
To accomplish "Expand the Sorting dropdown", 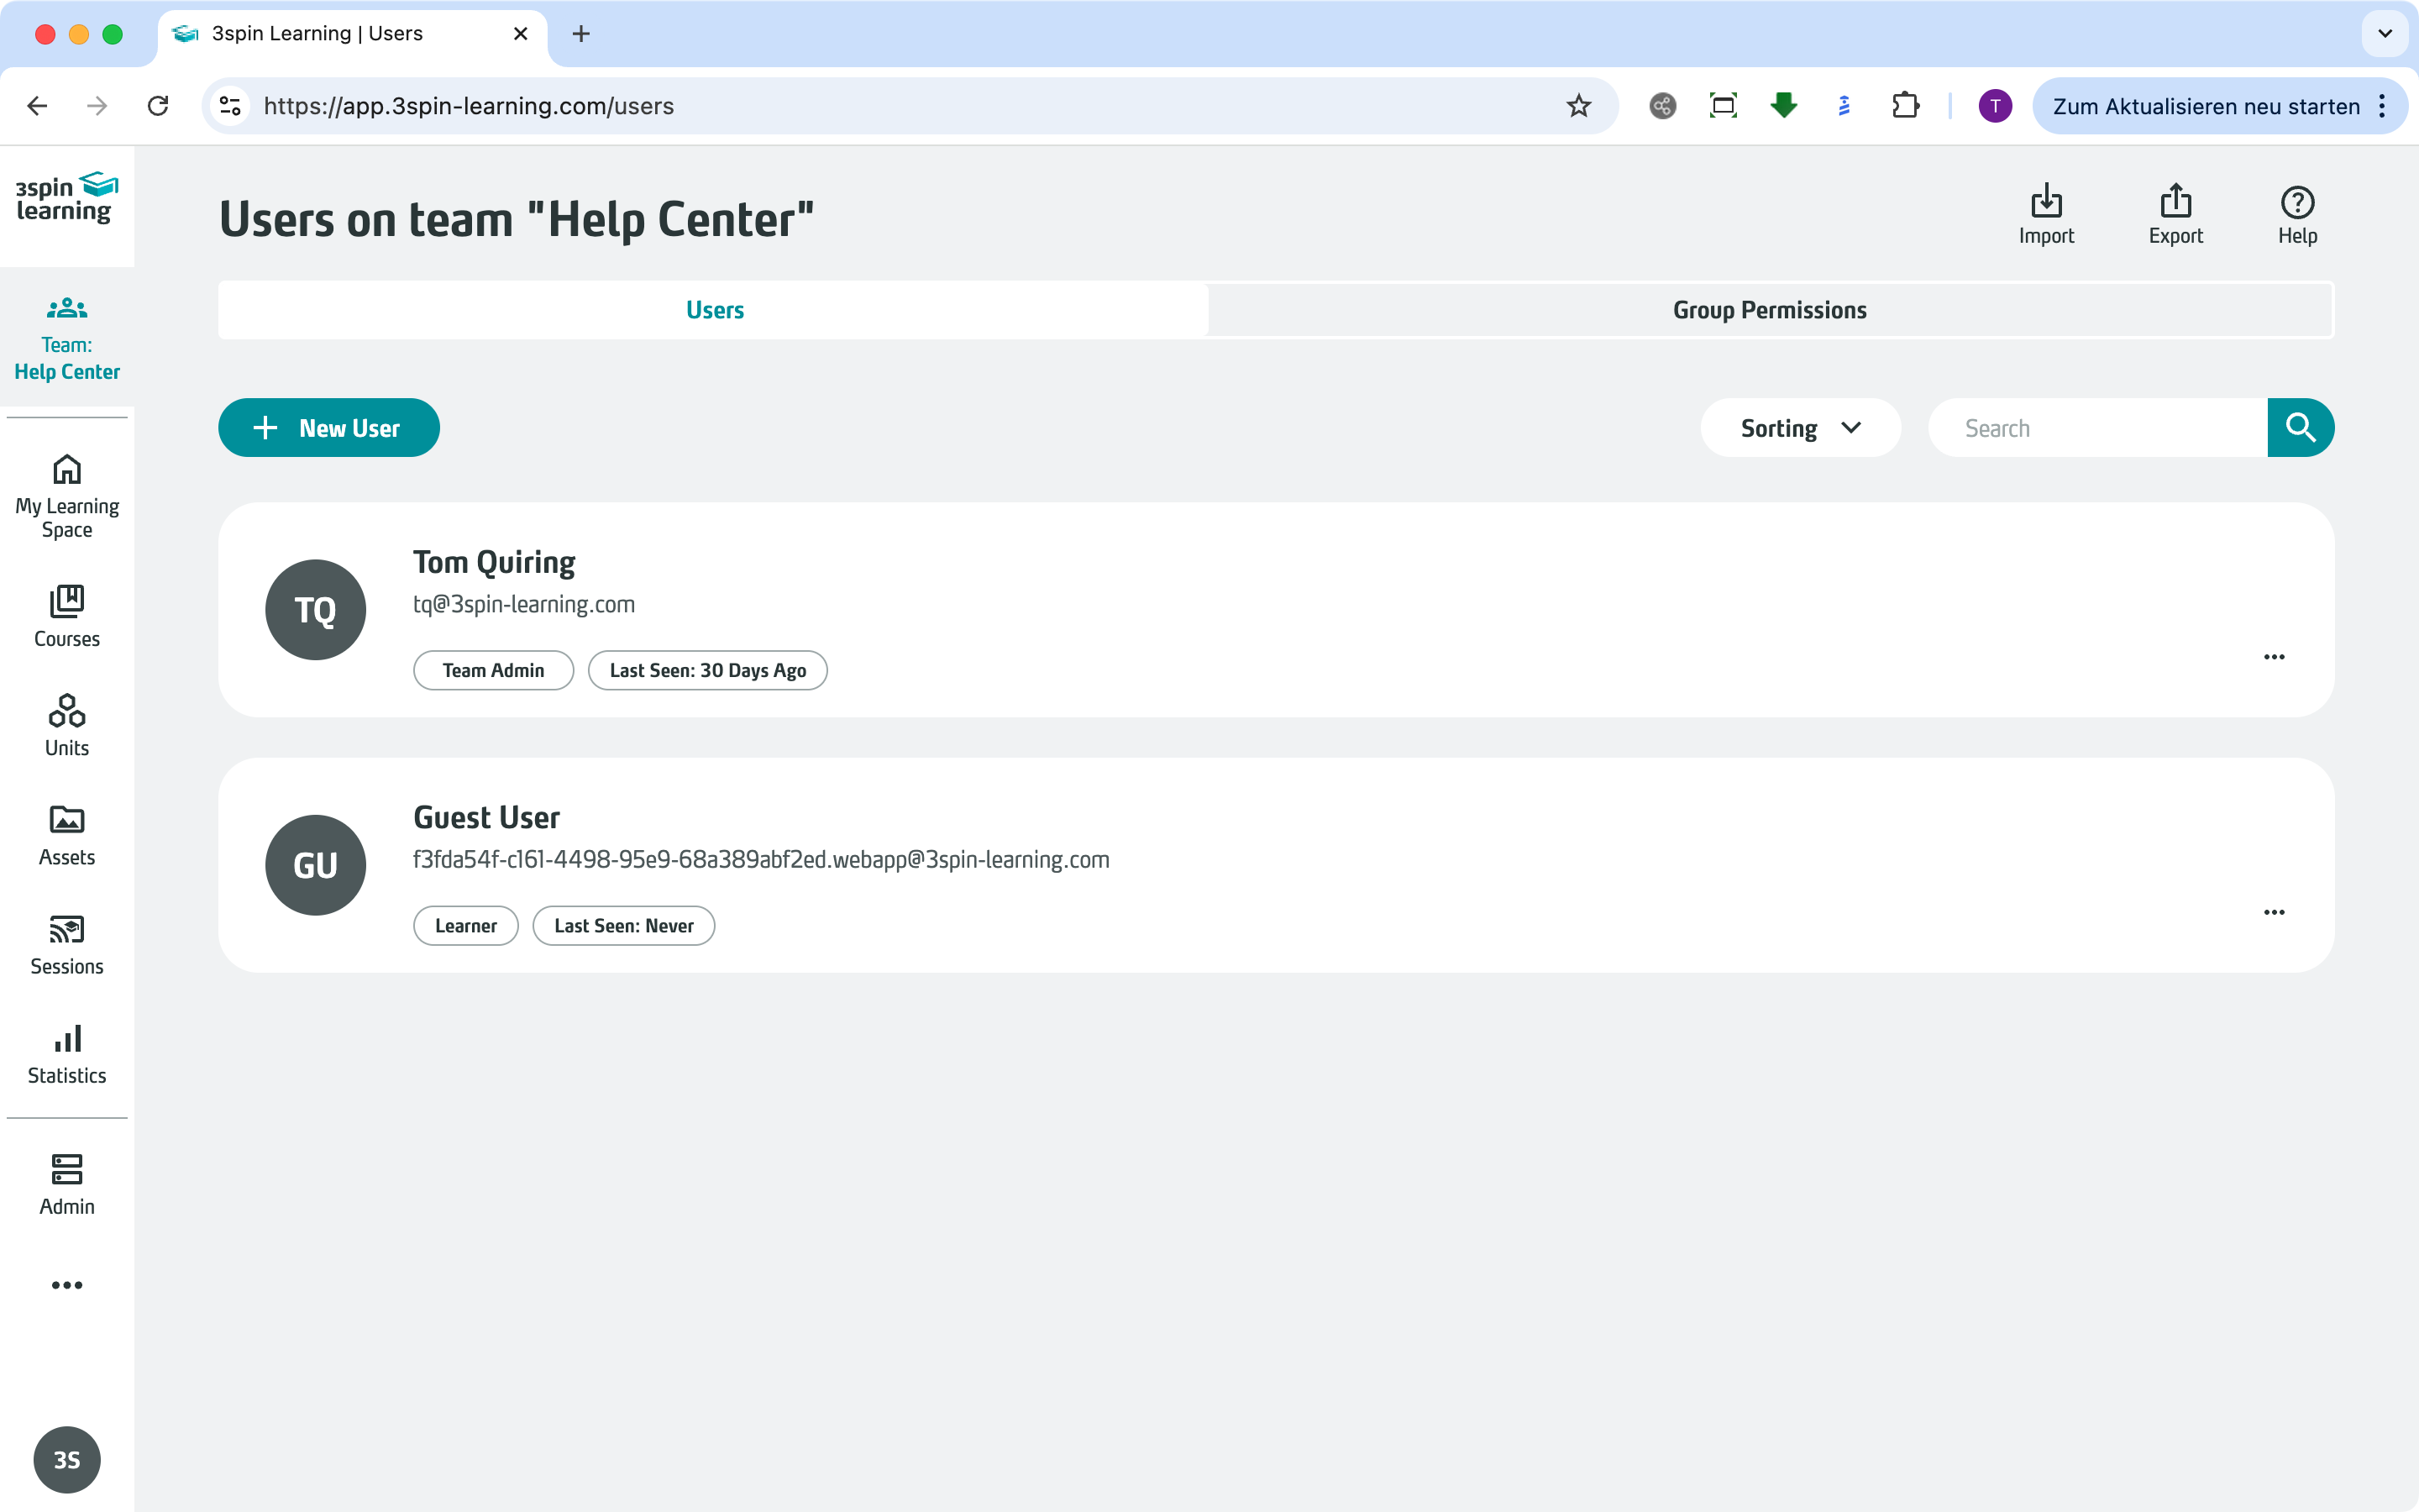I will click(x=1799, y=428).
